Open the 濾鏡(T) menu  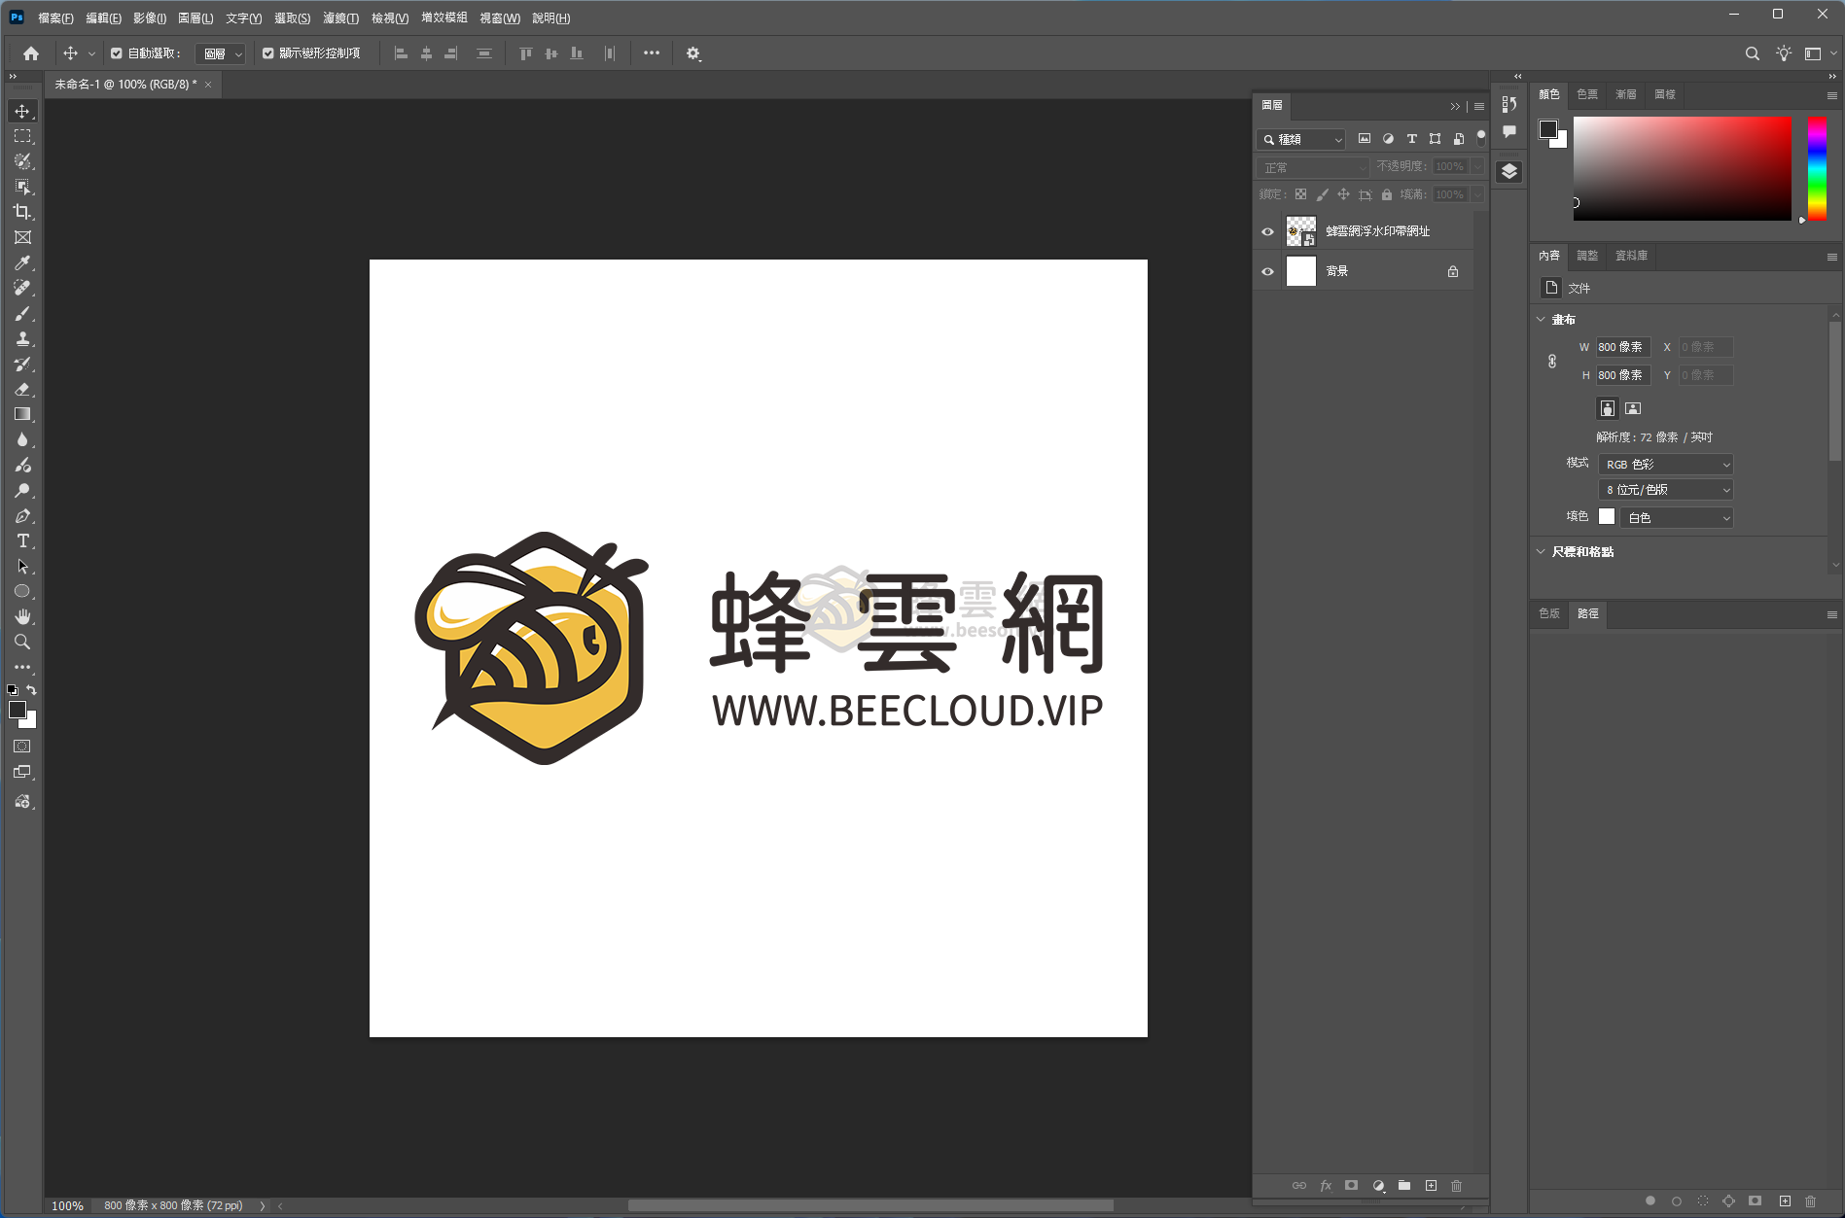point(340,17)
